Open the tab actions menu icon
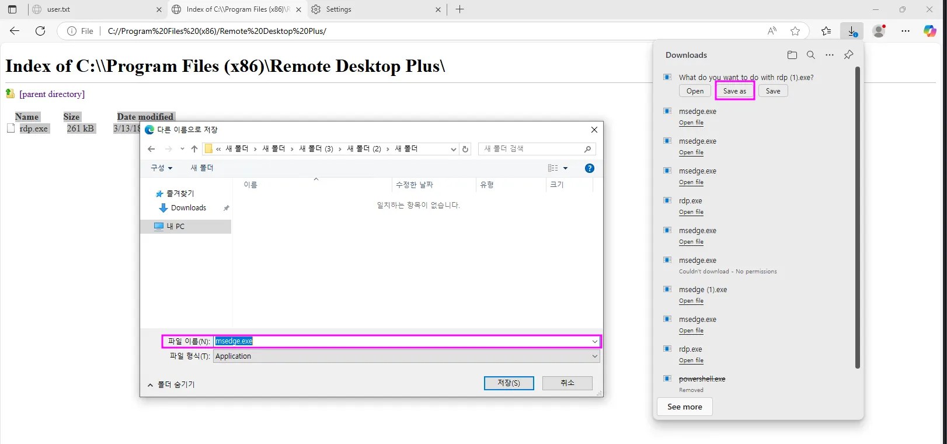Screen dimensions: 947x444 coord(12,9)
